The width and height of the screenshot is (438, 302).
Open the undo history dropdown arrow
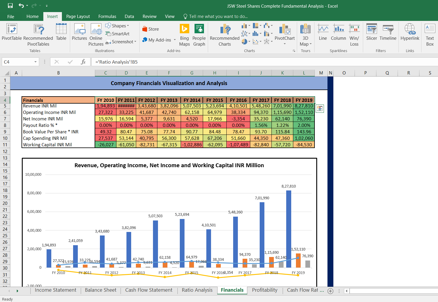27,6
